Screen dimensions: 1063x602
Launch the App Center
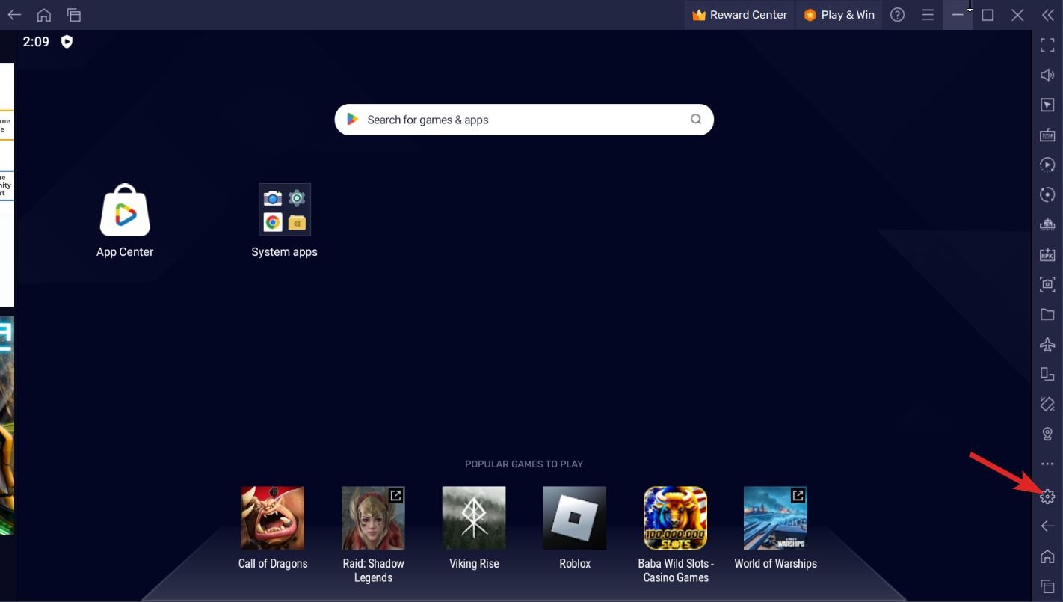[x=125, y=221]
